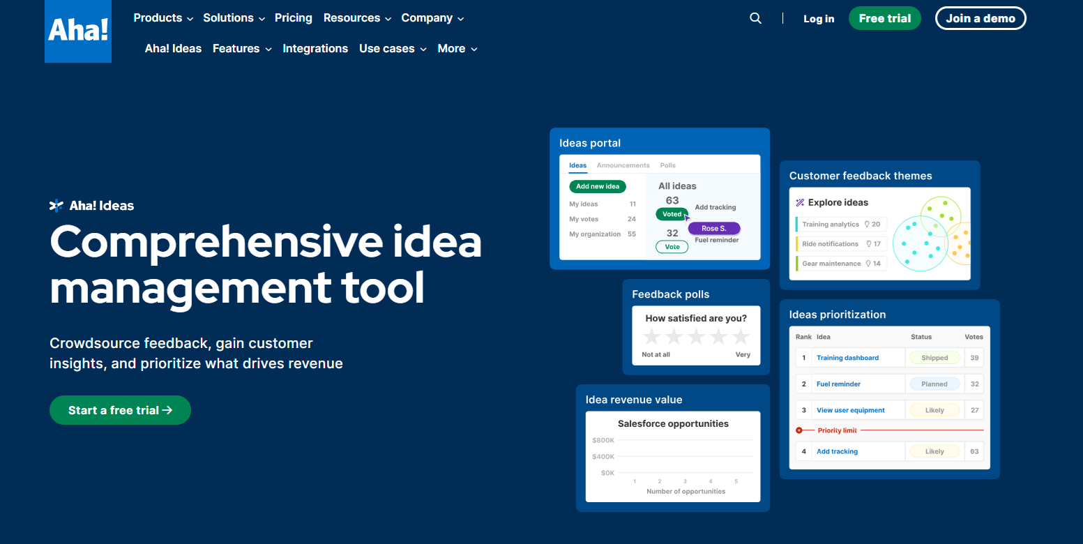Click the Vote button for Fuel reminder
The height and width of the screenshot is (544, 1083).
click(672, 247)
